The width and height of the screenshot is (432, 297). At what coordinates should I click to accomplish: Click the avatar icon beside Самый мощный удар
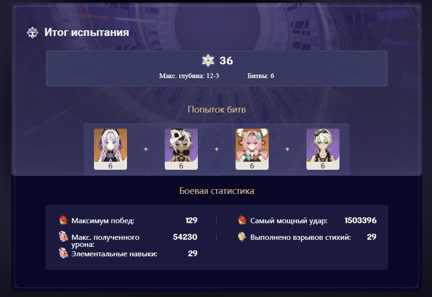242,220
